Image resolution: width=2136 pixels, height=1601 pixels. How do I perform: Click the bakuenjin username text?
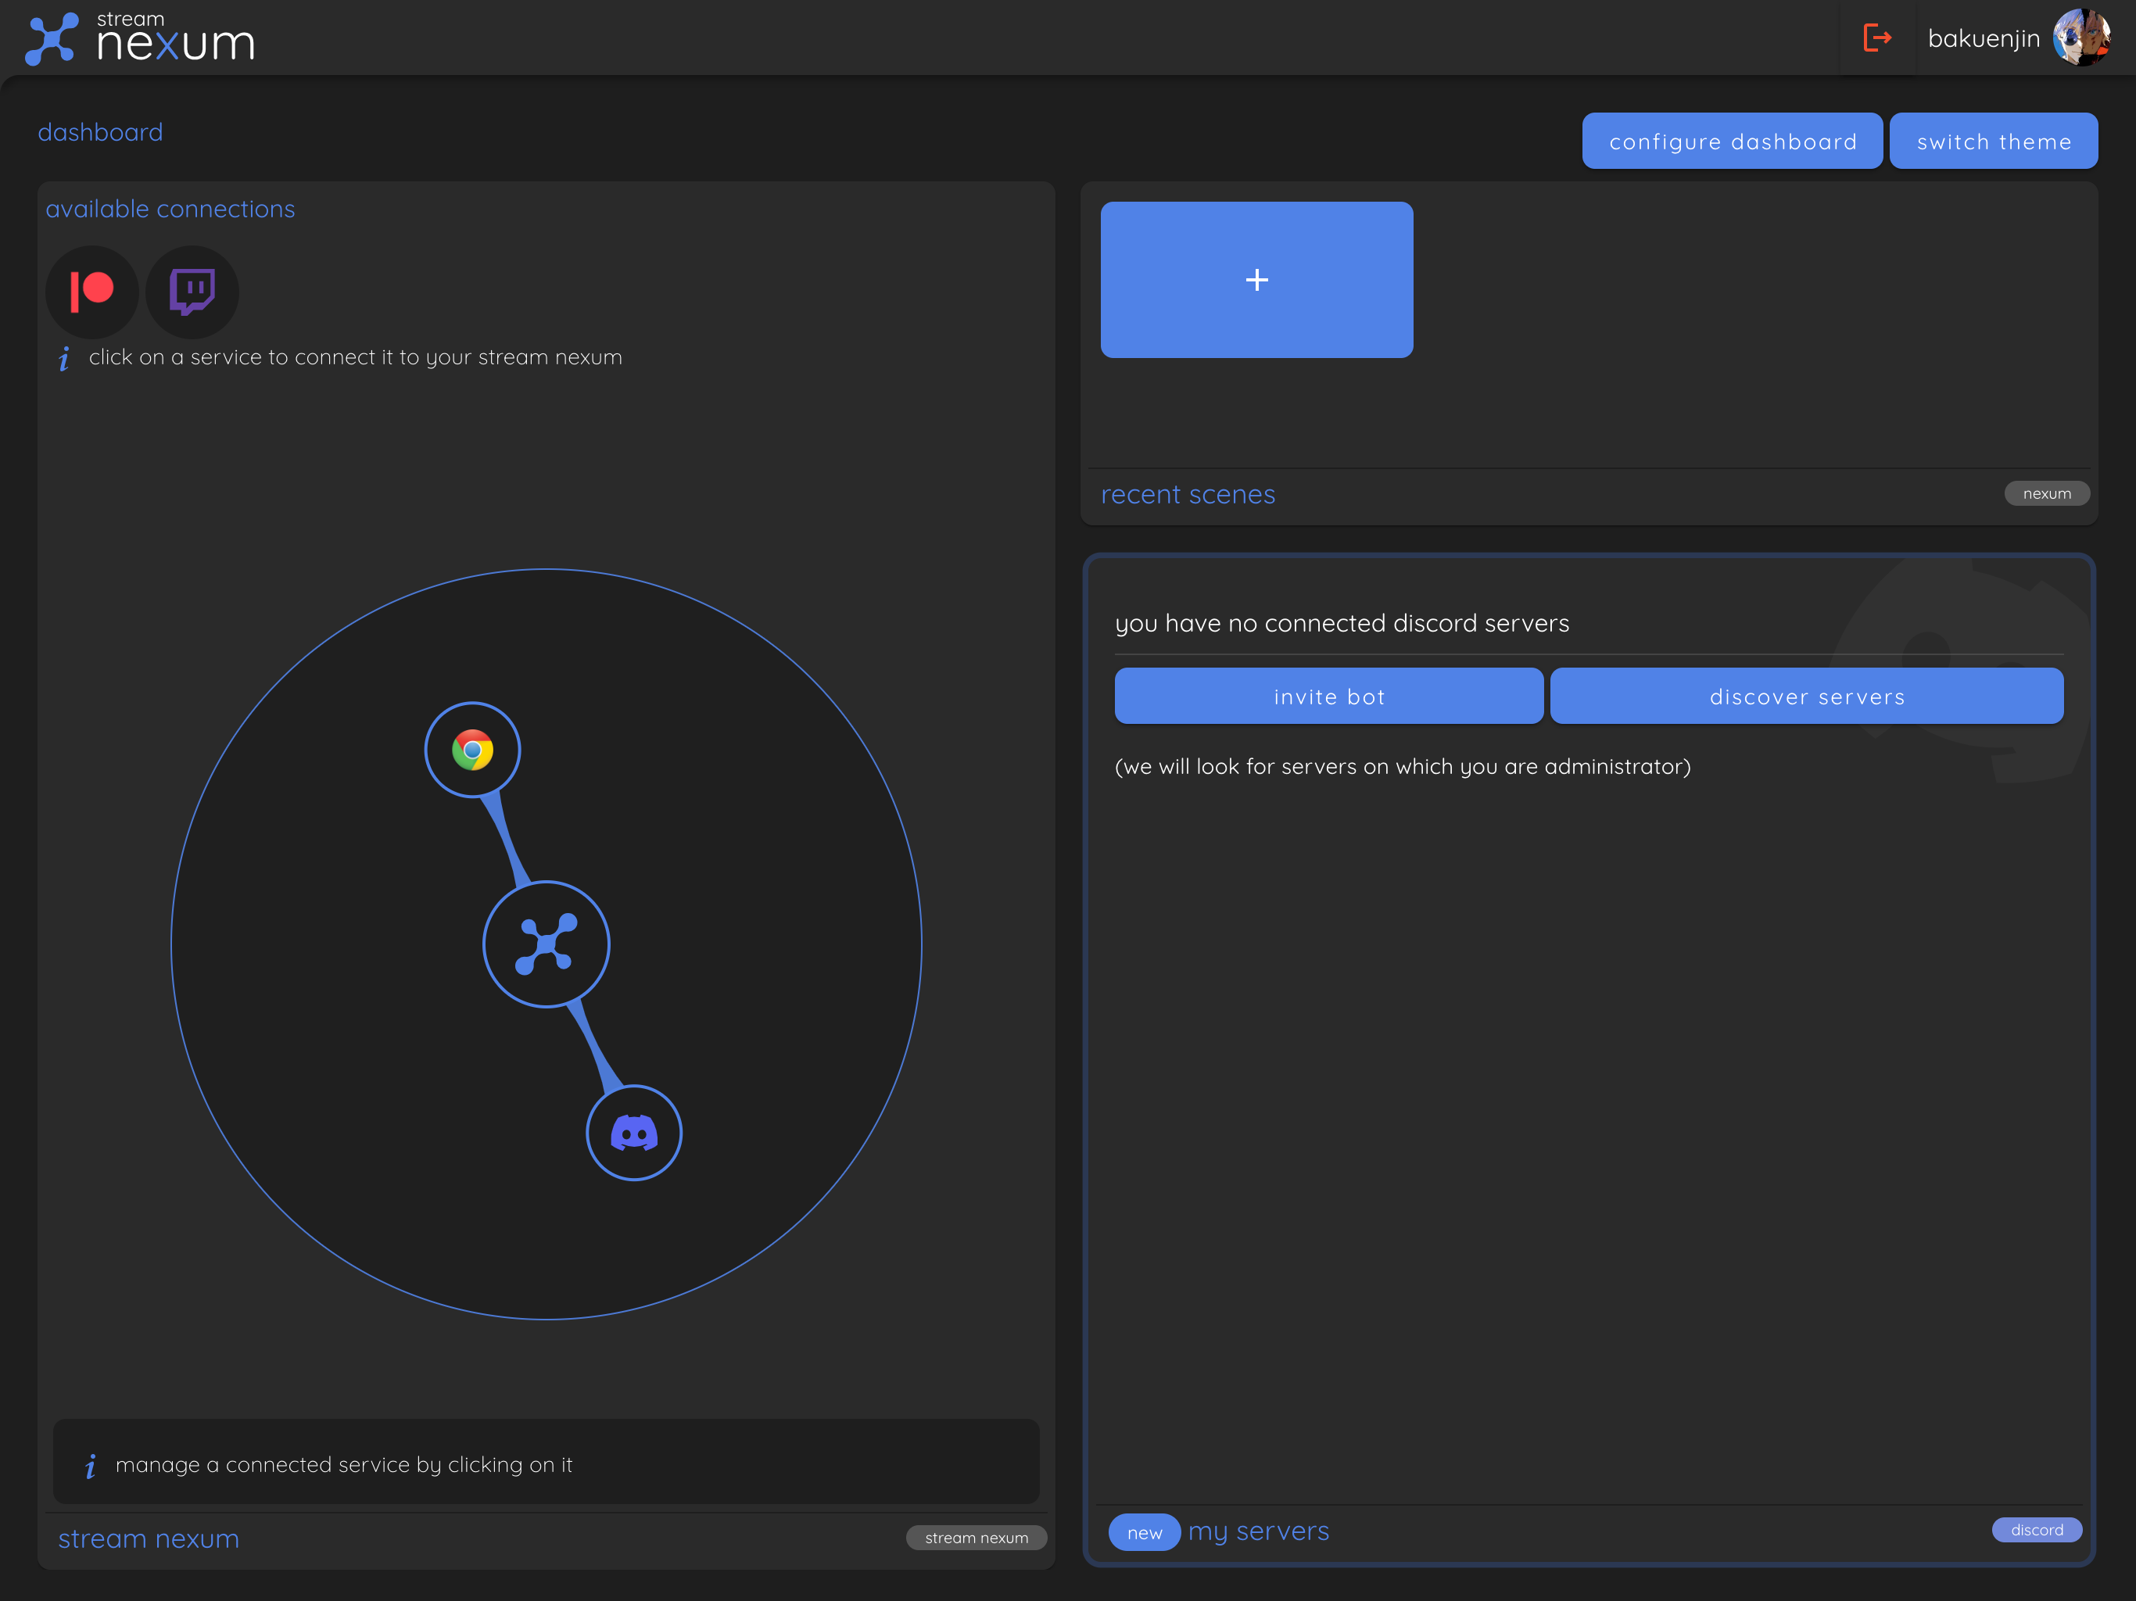pyautogui.click(x=1983, y=38)
